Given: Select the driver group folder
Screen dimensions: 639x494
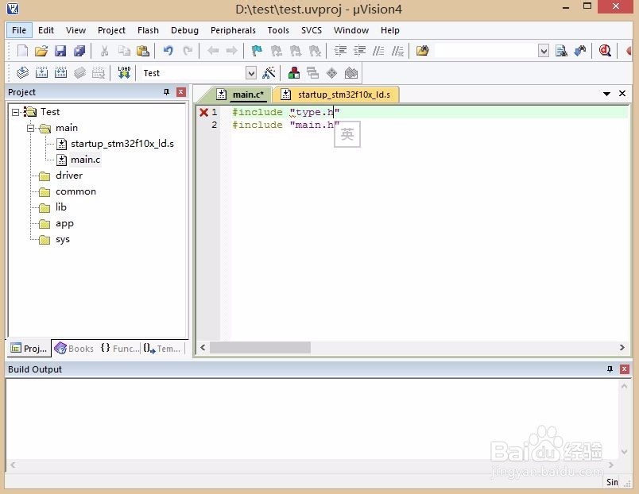Looking at the screenshot, I should 69,176.
